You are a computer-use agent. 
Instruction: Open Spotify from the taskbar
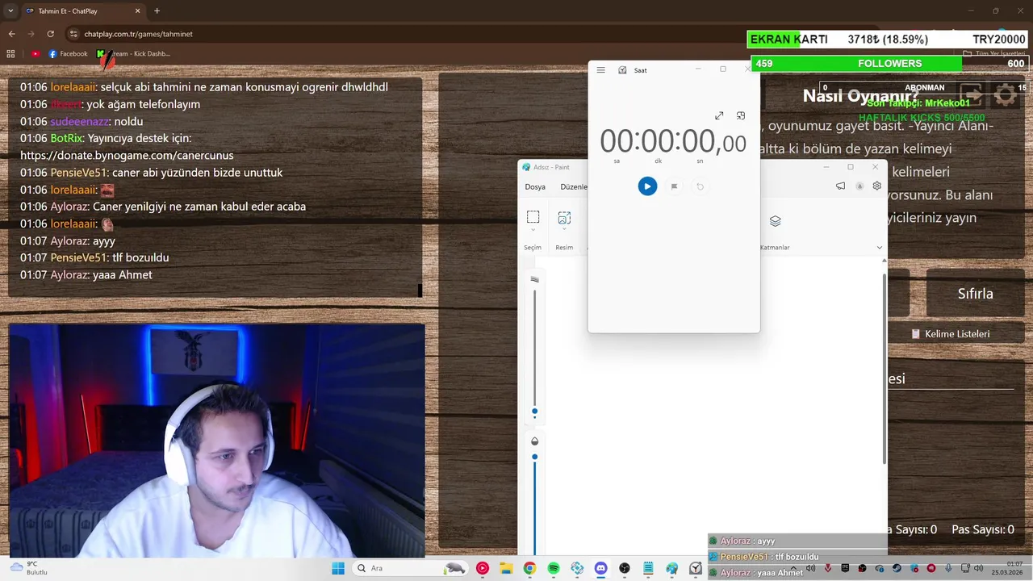(554, 568)
